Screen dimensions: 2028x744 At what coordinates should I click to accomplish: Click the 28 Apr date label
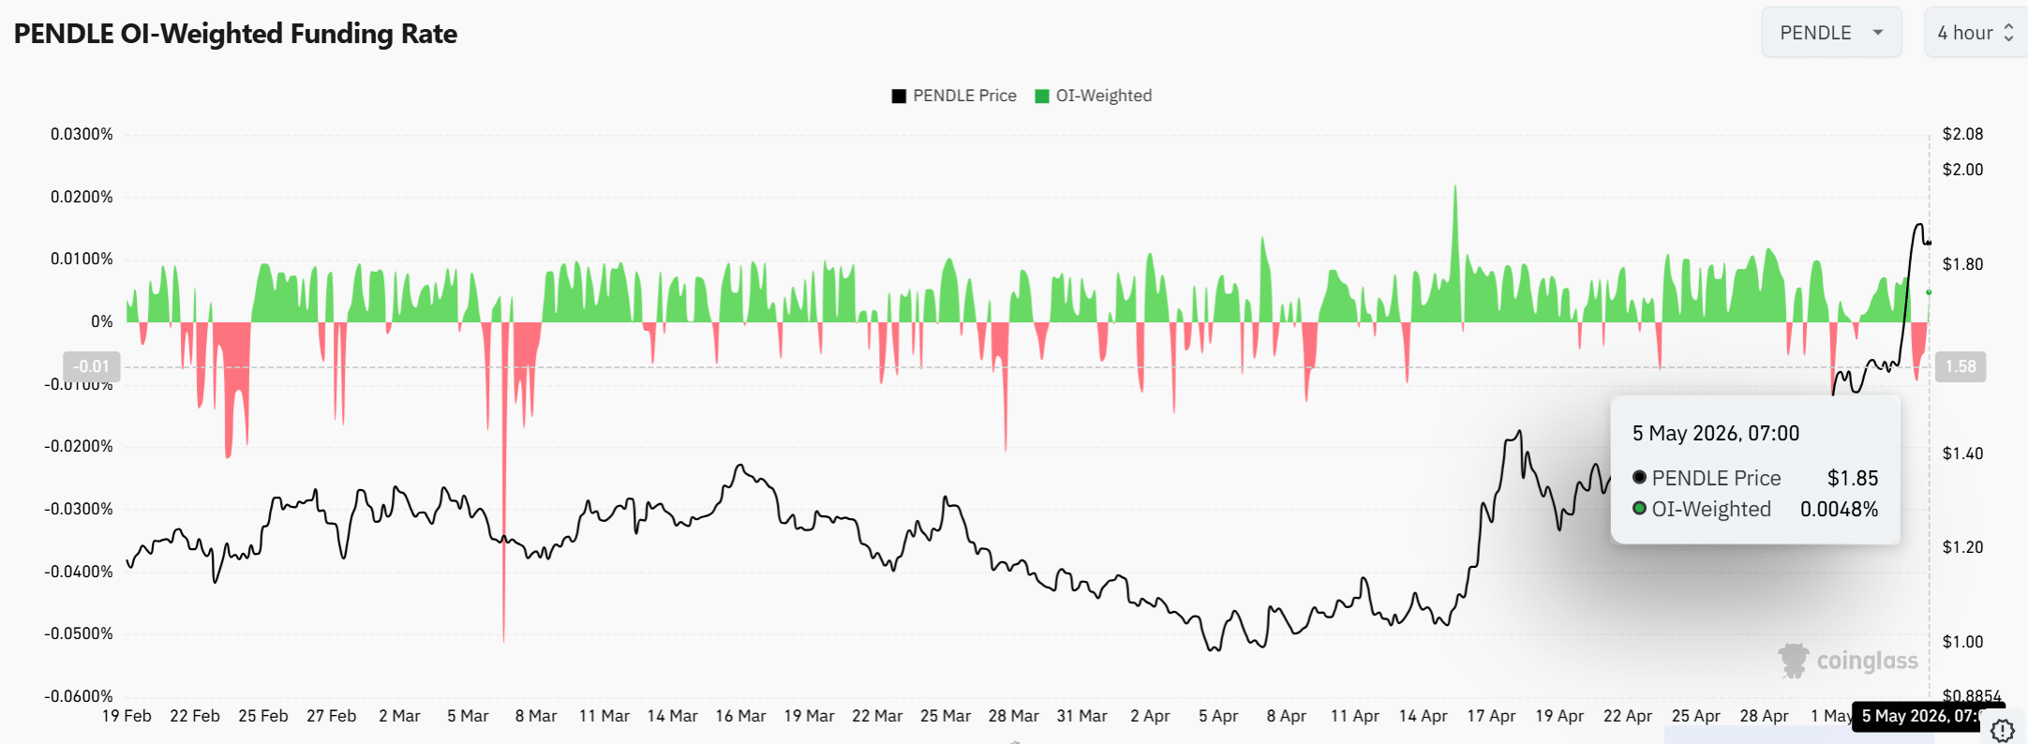[1765, 716]
